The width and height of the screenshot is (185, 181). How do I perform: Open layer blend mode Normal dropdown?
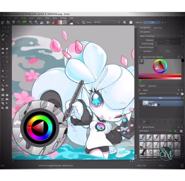159,94
